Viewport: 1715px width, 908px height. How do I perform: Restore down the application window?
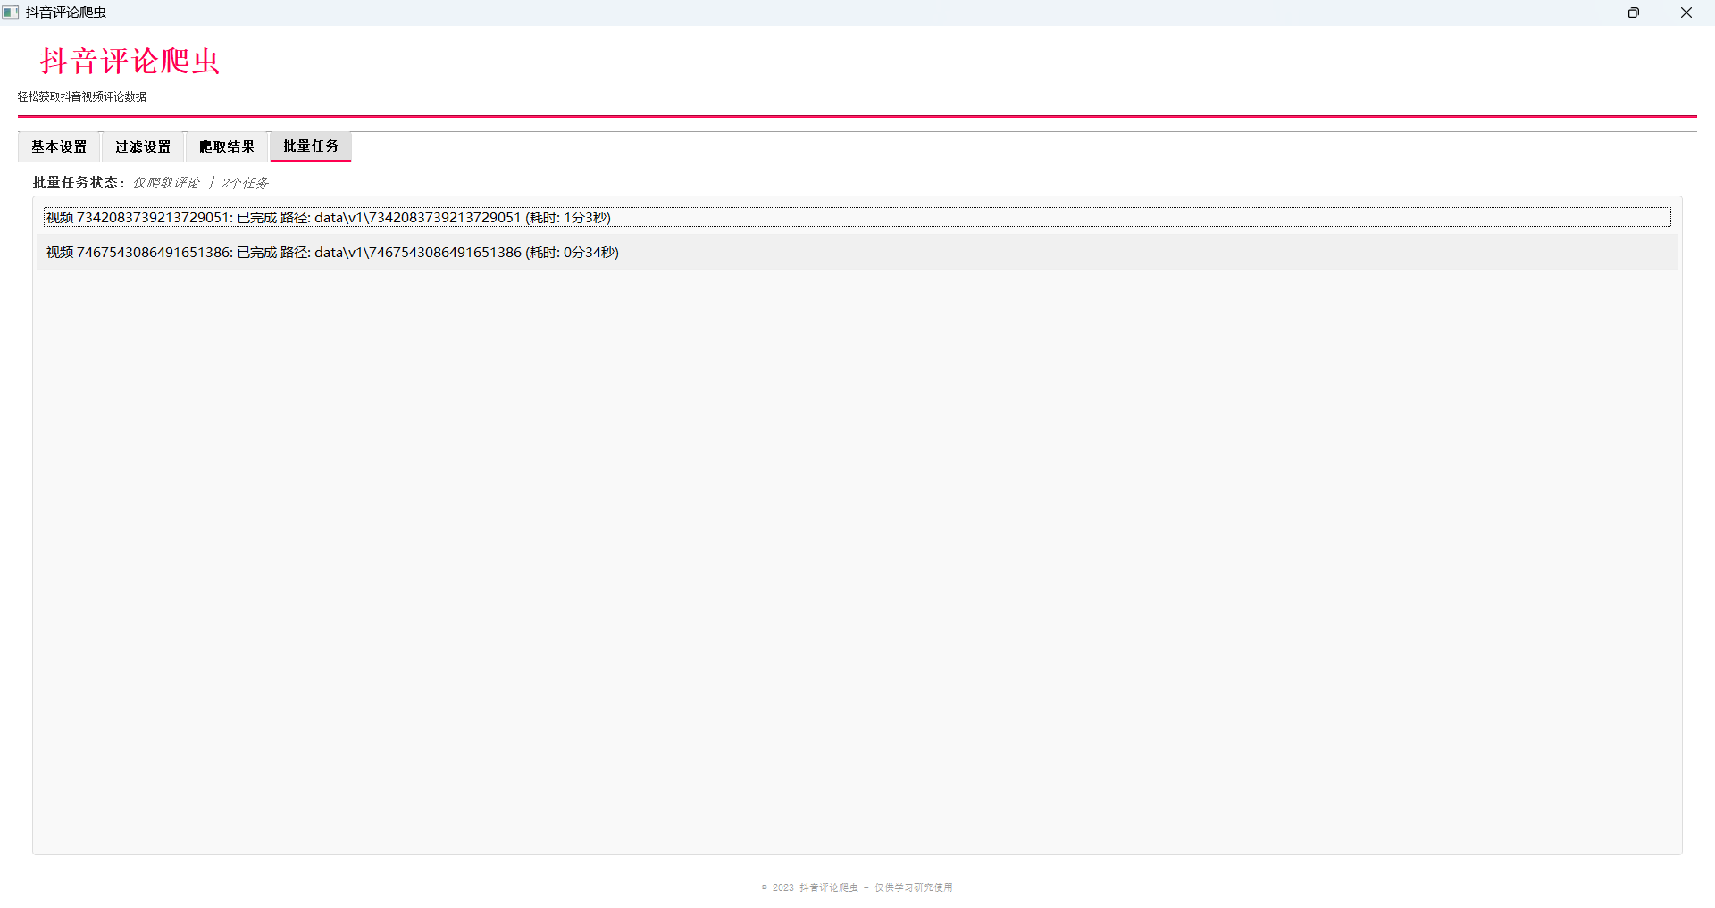[x=1634, y=12]
